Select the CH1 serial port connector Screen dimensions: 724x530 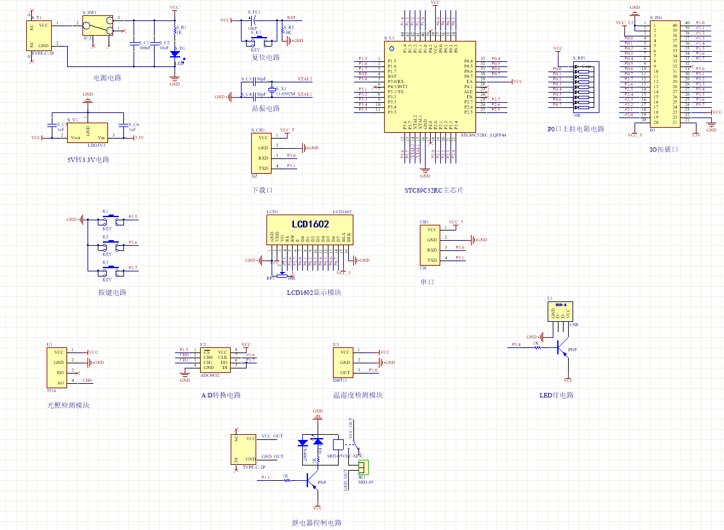click(430, 245)
